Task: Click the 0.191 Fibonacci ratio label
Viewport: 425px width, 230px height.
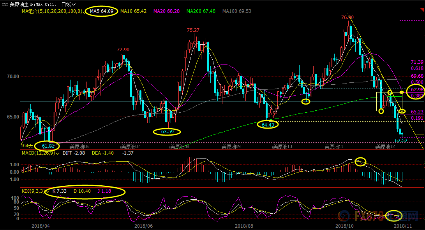Action: [417, 118]
